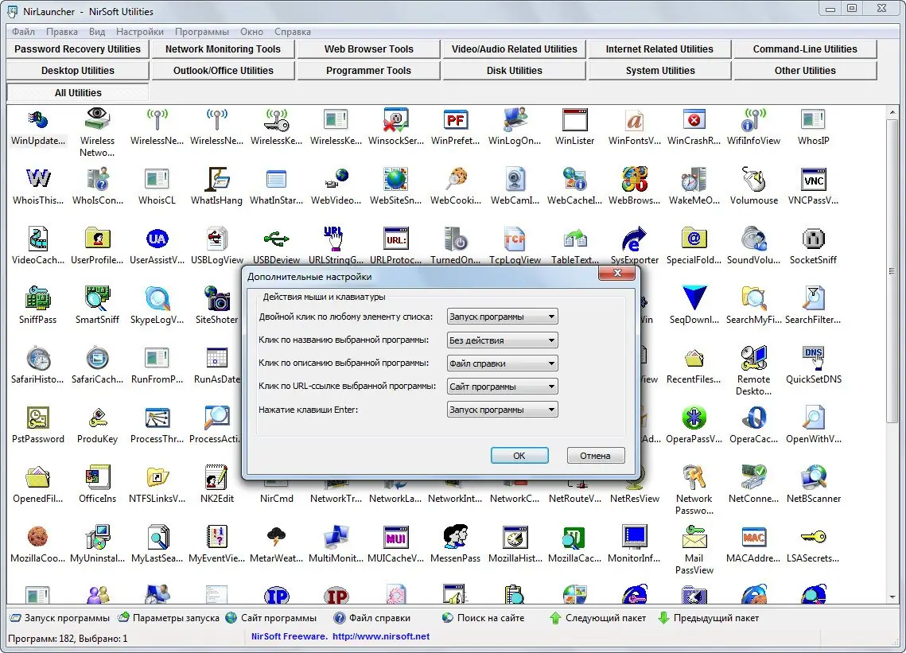This screenshot has width=906, height=653.
Task: Select the UserAssistView UA icon
Action: click(157, 239)
